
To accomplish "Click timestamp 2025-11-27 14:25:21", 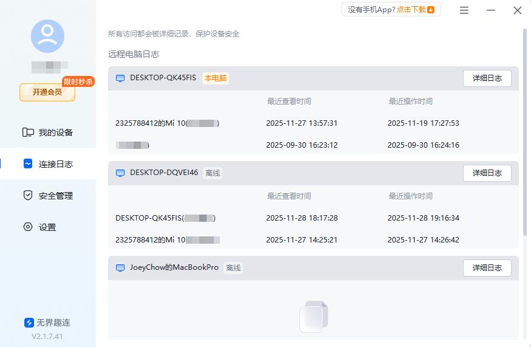I will click(x=302, y=240).
